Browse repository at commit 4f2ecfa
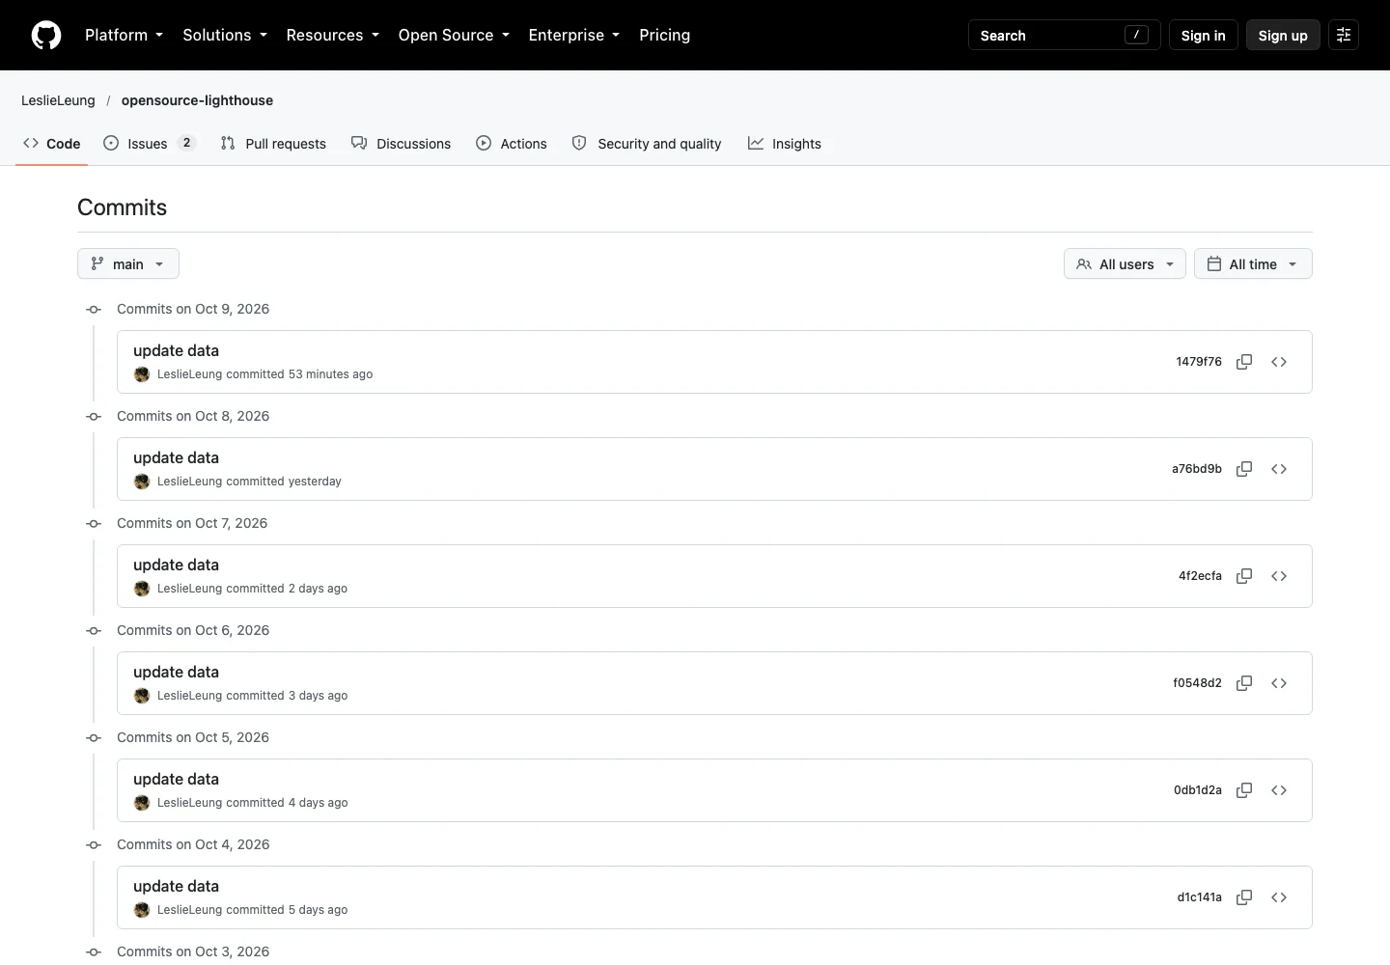 [1279, 576]
